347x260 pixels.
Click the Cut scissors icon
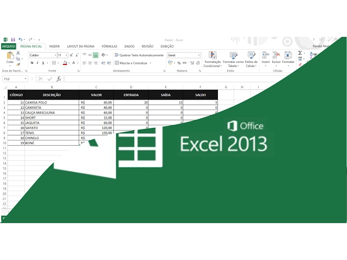tap(18, 53)
